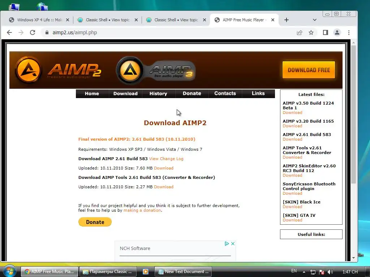Click the browser back arrow
The height and width of the screenshot is (277, 370).
coord(9,32)
